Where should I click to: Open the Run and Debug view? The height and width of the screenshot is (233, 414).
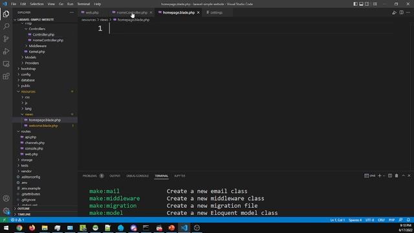6,51
